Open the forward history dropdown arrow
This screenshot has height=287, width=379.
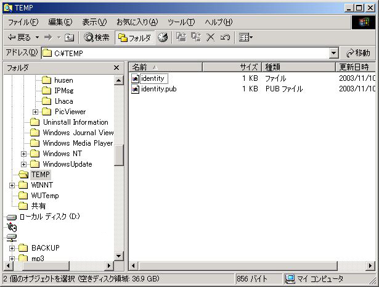[59, 38]
